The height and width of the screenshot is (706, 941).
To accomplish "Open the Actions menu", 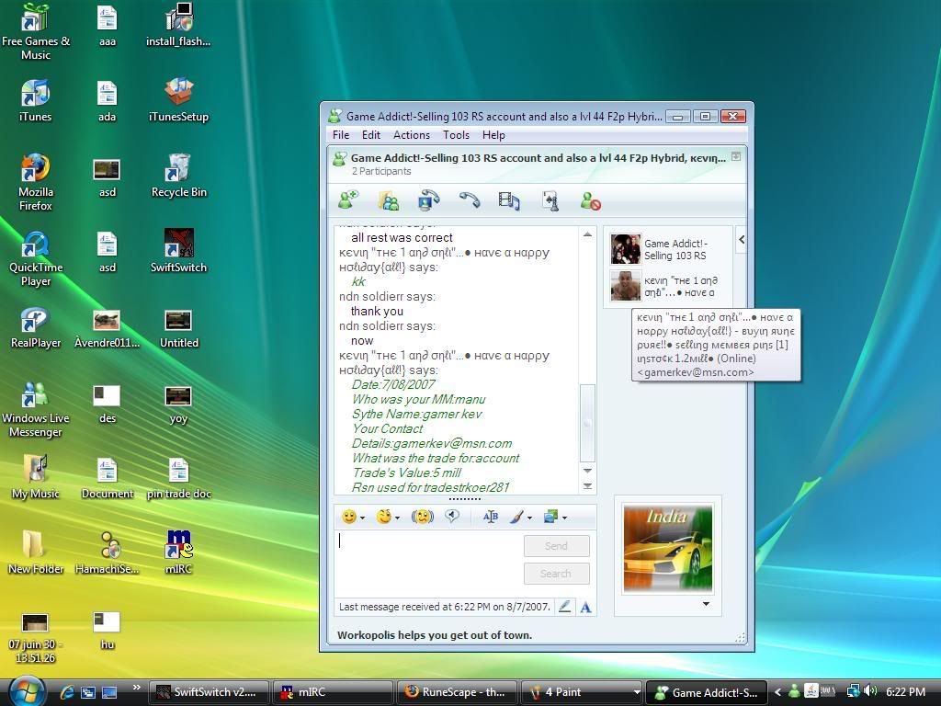I will pos(412,135).
